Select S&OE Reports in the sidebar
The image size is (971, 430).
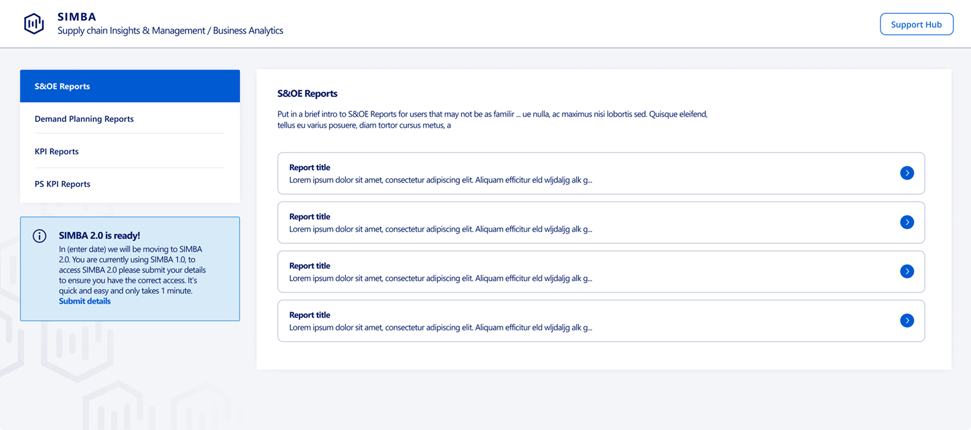(x=130, y=86)
